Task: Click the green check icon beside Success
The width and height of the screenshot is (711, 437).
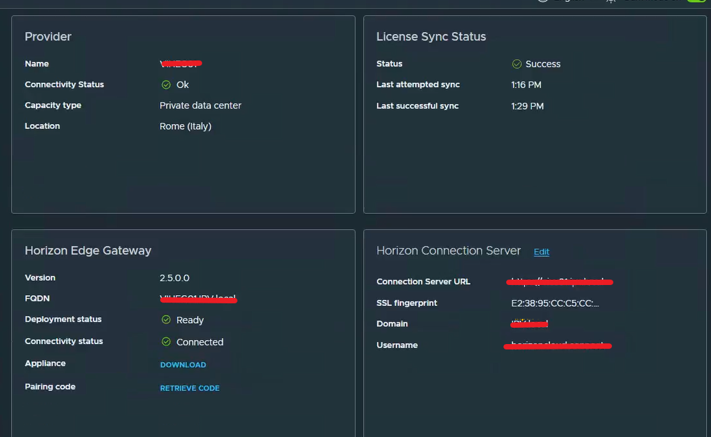Action: coord(516,64)
